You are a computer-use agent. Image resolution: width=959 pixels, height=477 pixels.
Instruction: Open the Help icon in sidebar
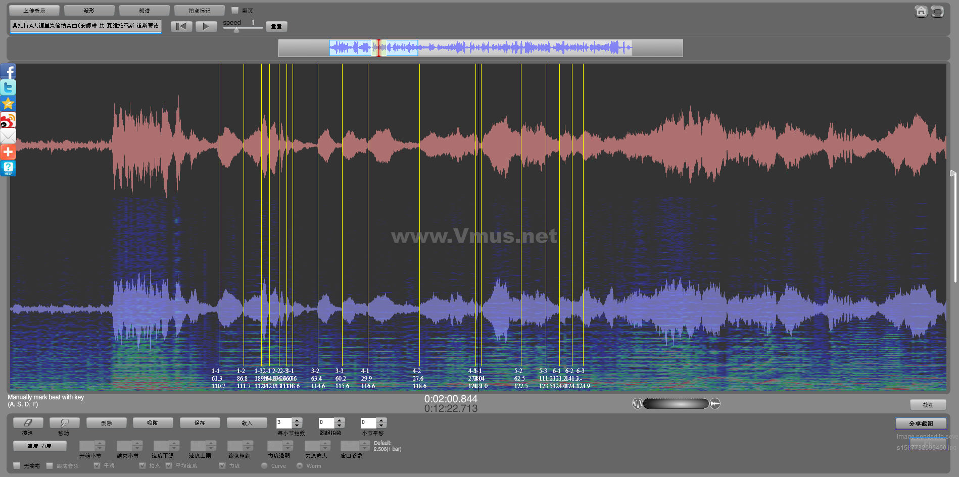[x=8, y=168]
